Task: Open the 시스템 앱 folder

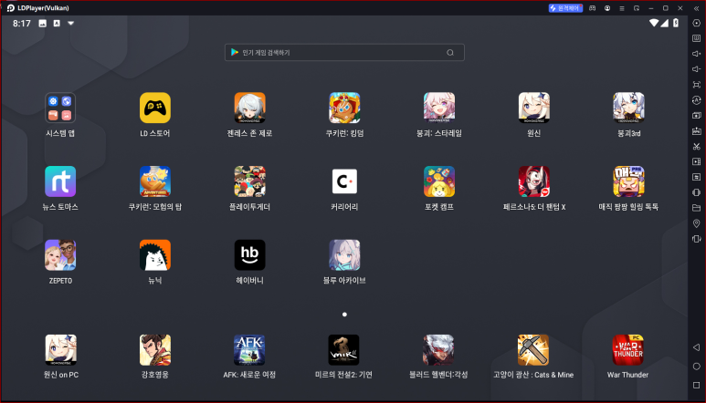Action: (x=60, y=108)
